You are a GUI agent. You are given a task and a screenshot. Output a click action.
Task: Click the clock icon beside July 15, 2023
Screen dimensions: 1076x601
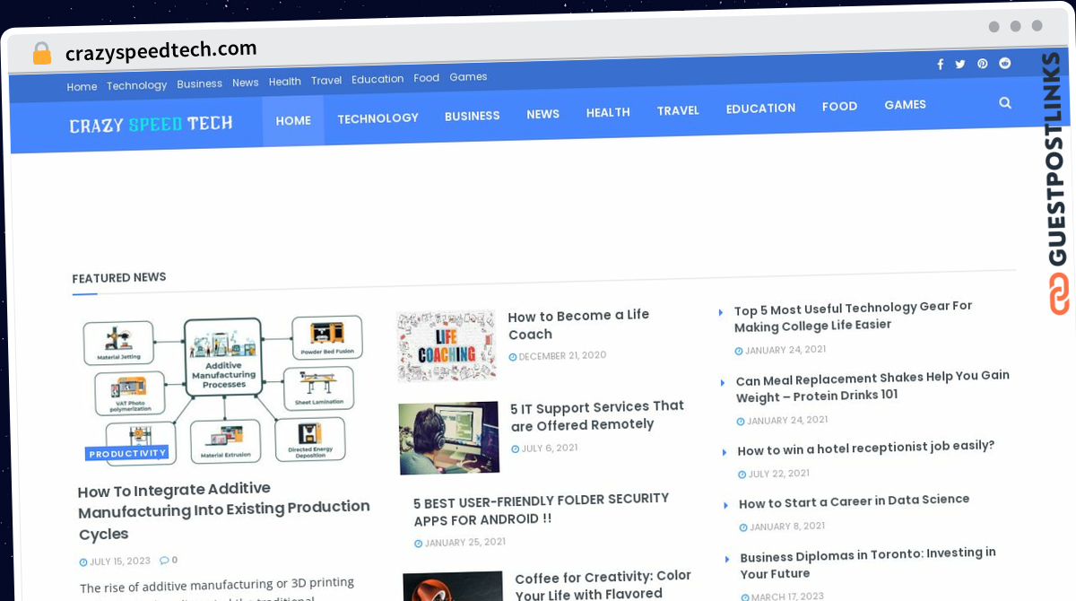click(83, 562)
